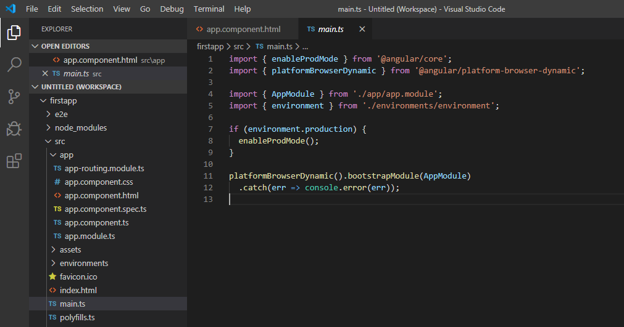Open the Search view icon
This screenshot has width=624, height=327.
(x=14, y=65)
